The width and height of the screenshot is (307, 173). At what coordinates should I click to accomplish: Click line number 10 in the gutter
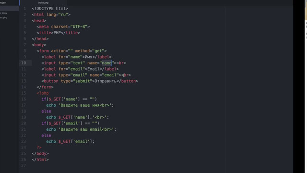pos(24,63)
